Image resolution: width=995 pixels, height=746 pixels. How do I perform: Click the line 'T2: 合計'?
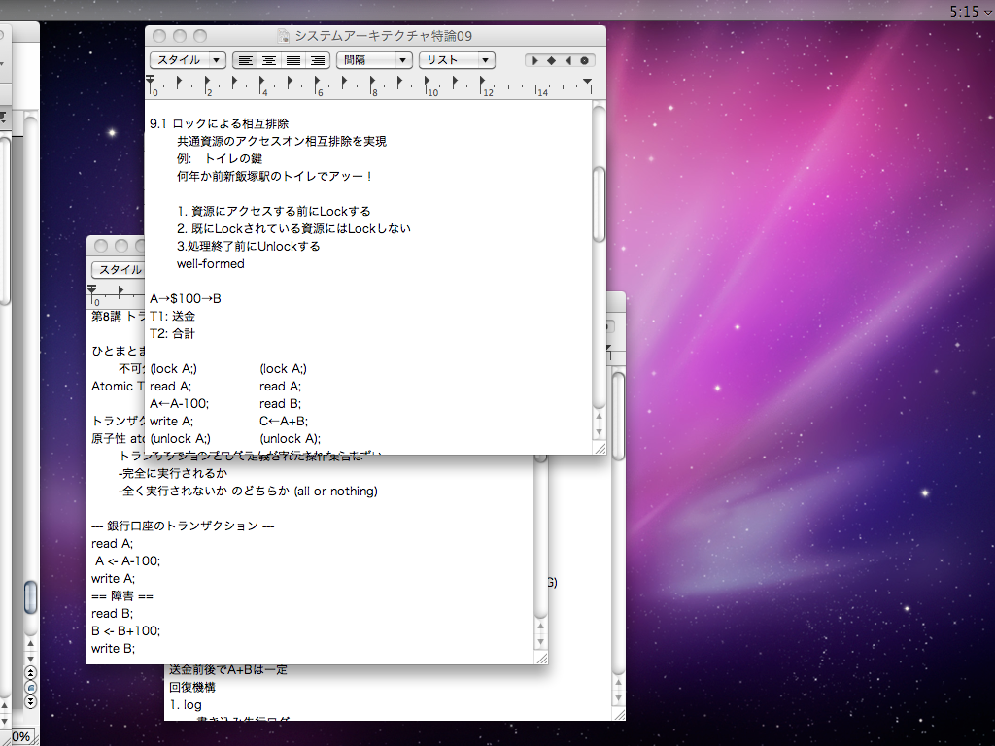[173, 334]
